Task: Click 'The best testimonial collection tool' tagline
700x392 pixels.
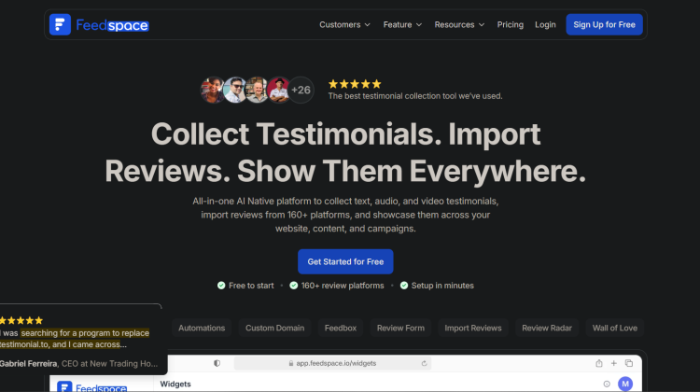Action: pos(415,96)
